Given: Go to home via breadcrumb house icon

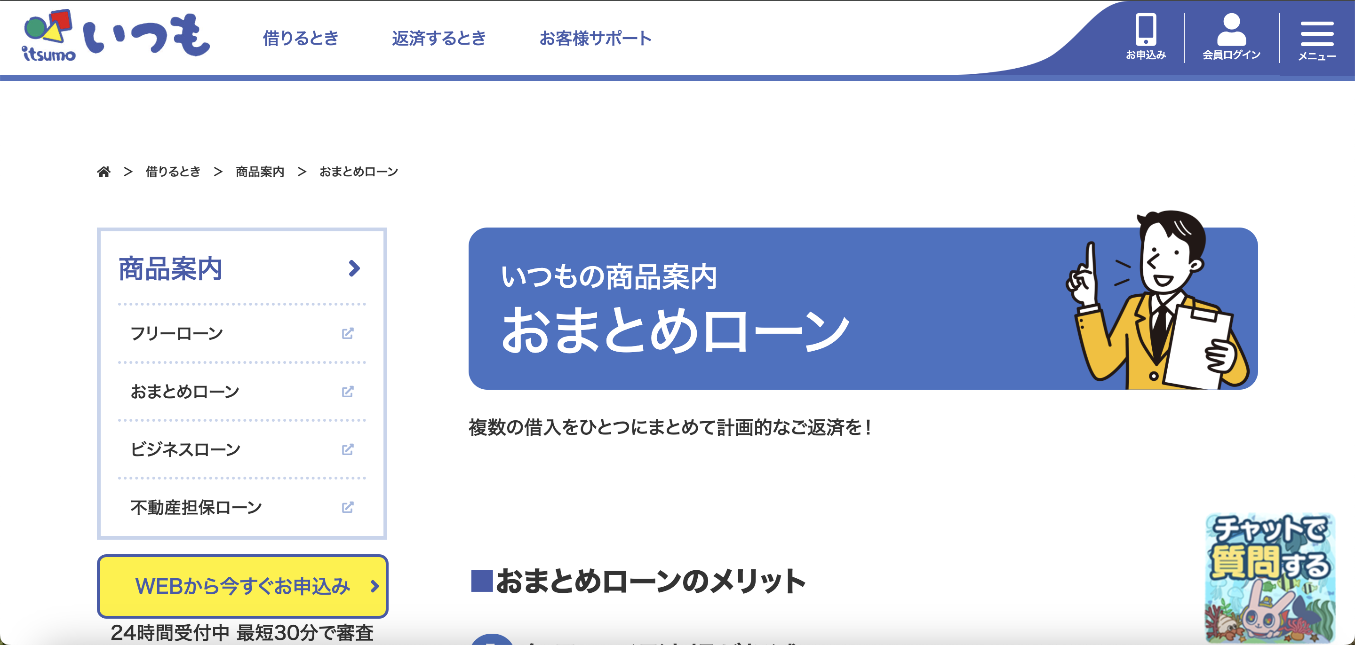Looking at the screenshot, I should click(x=104, y=172).
